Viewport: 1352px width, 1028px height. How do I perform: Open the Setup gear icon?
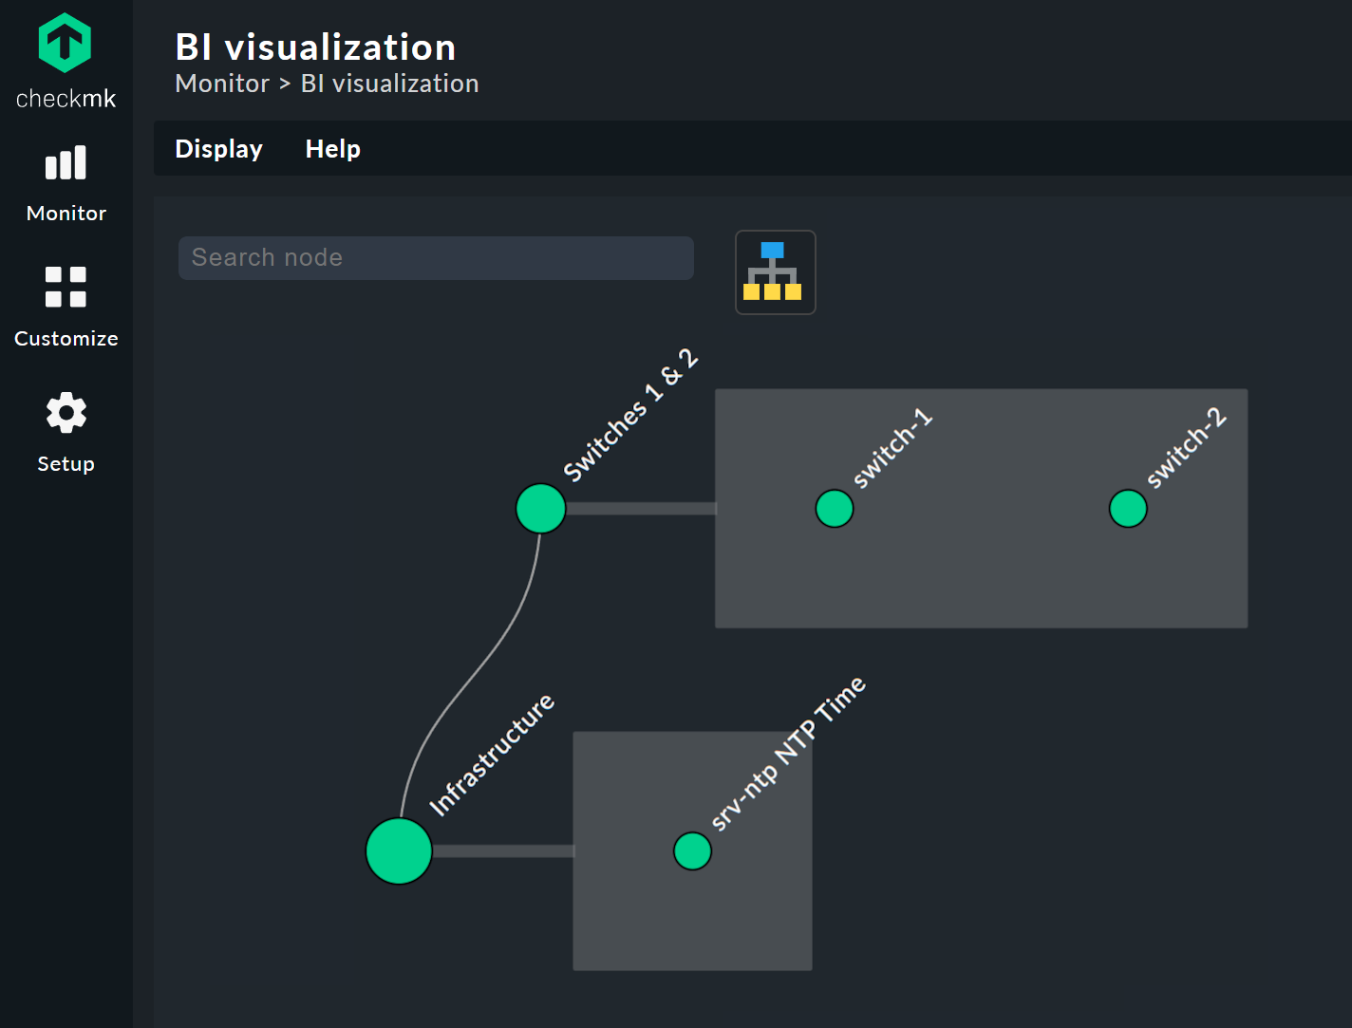pyautogui.click(x=65, y=412)
